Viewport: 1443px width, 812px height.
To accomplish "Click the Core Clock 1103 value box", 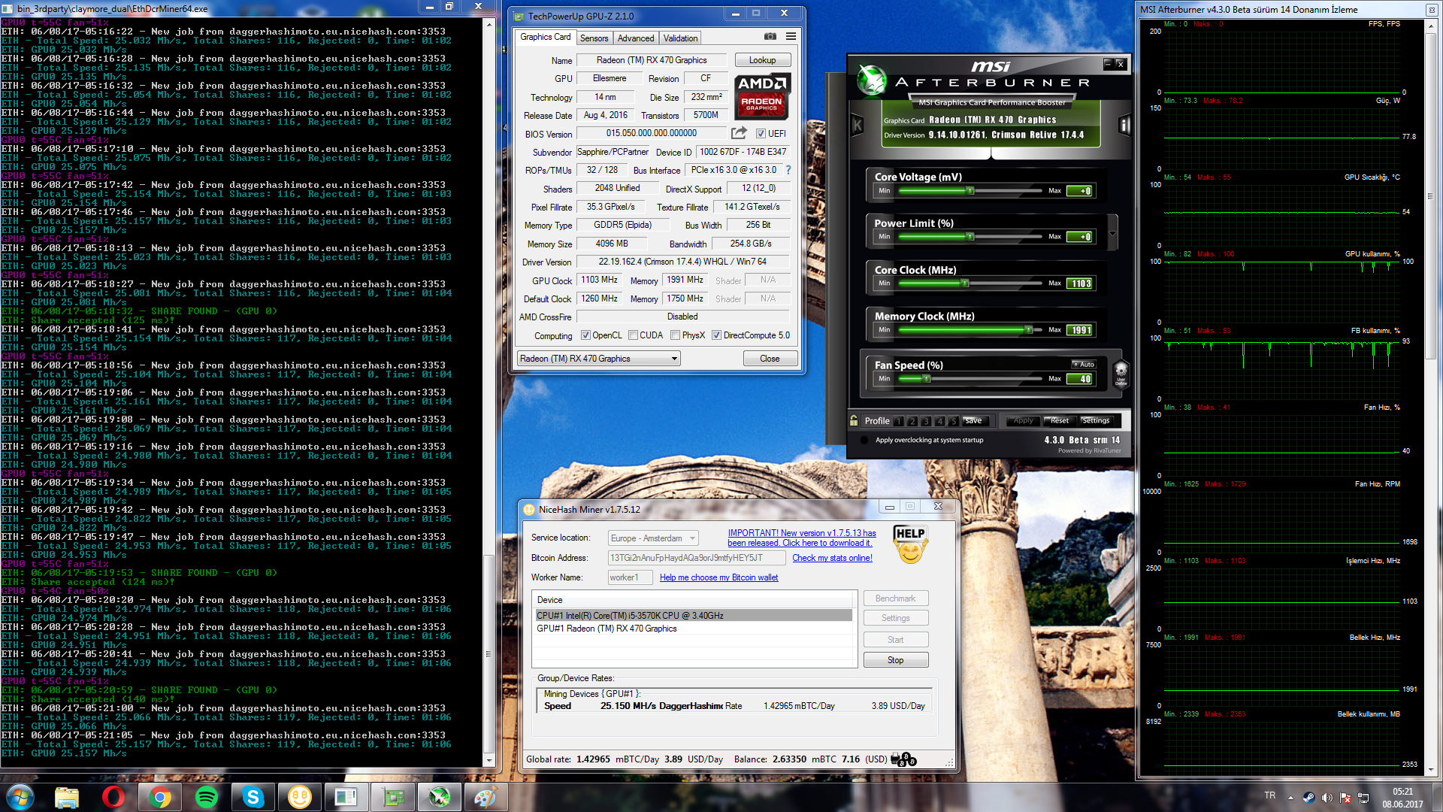I will click(1081, 283).
